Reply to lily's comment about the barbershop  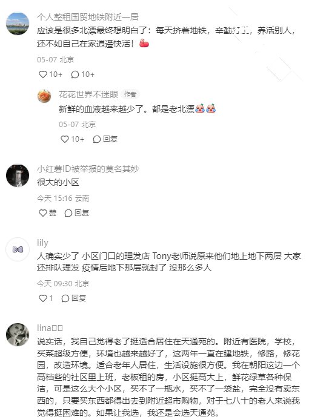click(73, 298)
